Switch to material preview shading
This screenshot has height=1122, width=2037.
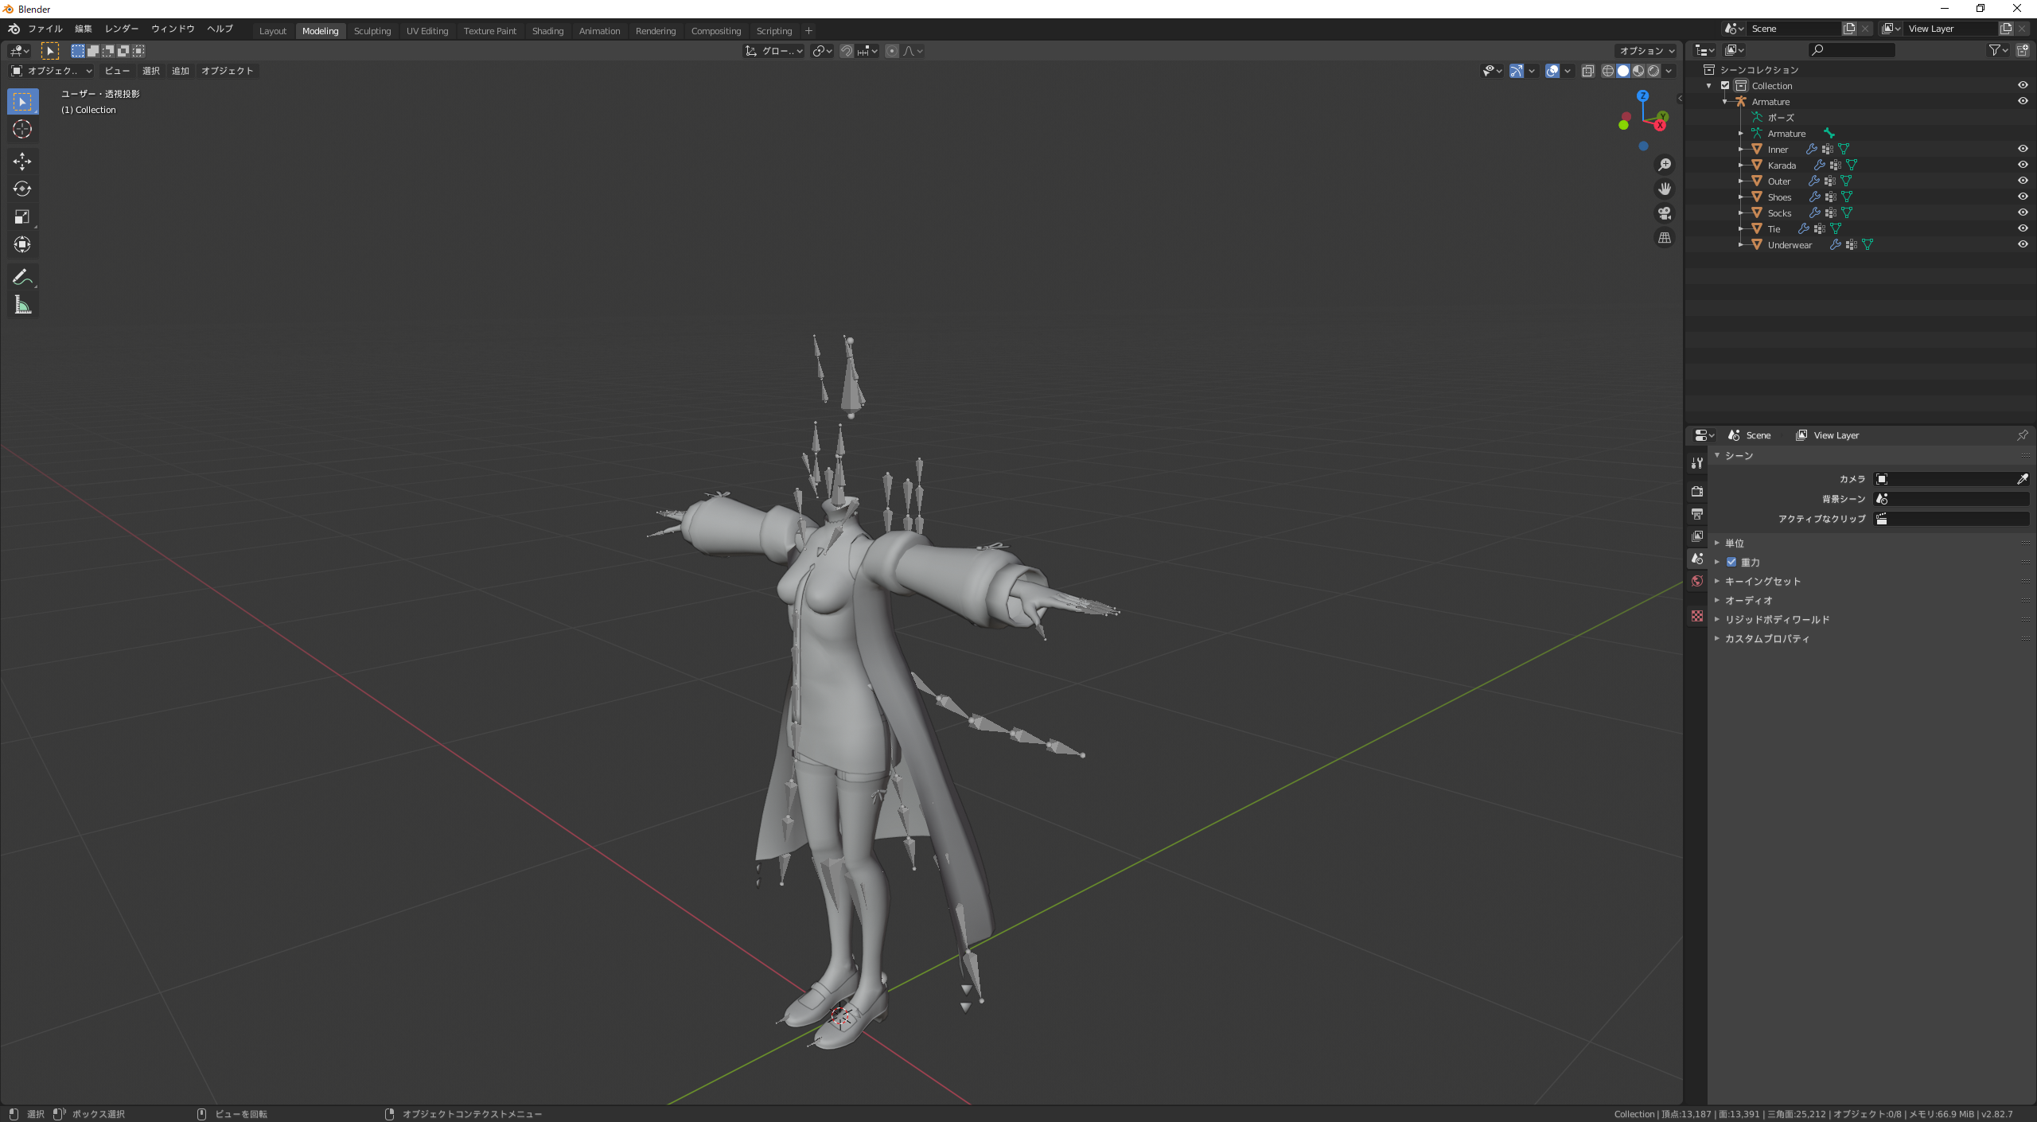point(1638,72)
